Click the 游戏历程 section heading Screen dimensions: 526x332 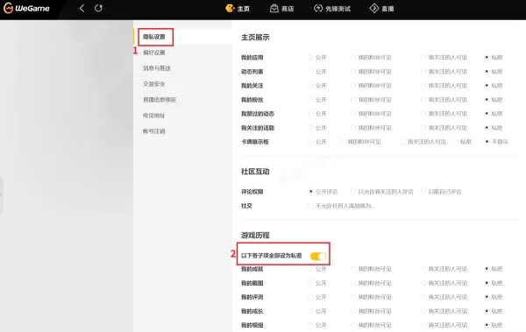click(255, 235)
